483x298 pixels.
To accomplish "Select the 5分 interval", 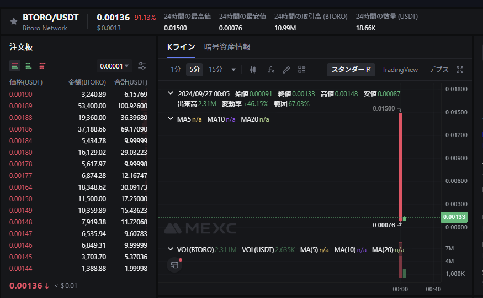I will (195, 70).
